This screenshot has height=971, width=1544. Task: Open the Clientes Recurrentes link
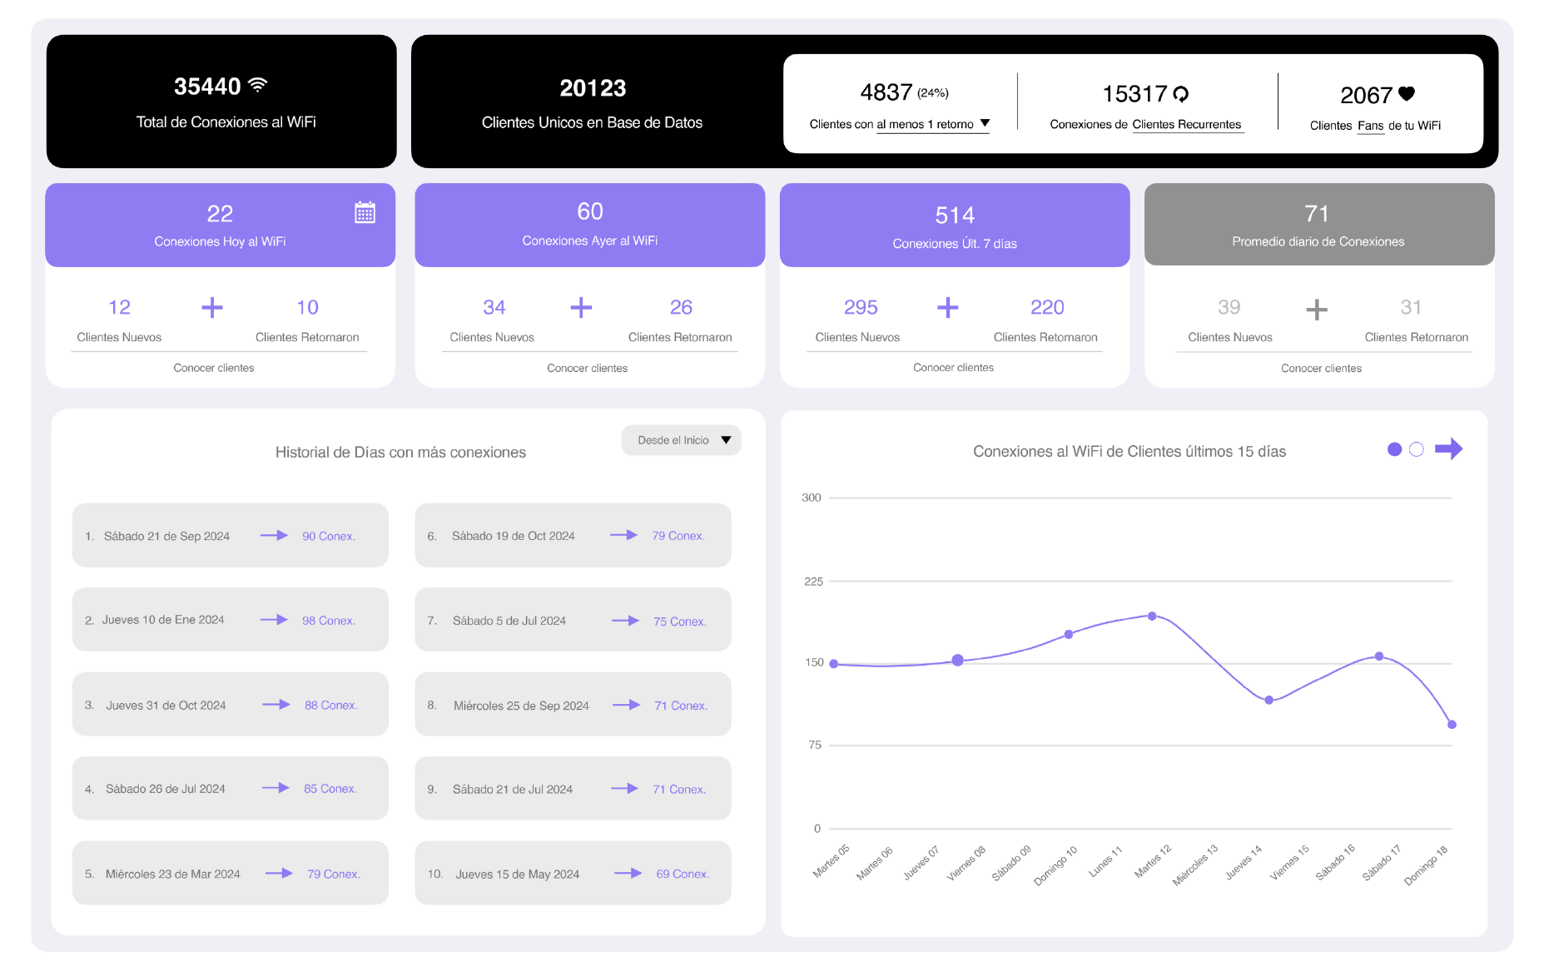coord(1186,125)
